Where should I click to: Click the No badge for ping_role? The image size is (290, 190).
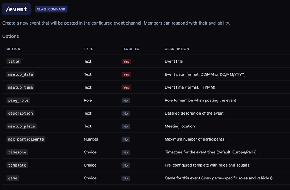click(x=126, y=101)
